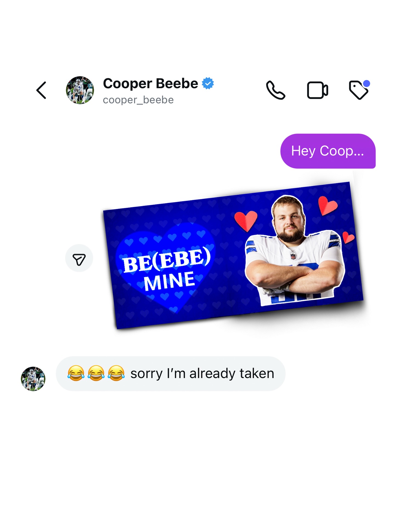Tap the small avatar beside the reply
Screen dimensions: 395x505
(x=33, y=379)
